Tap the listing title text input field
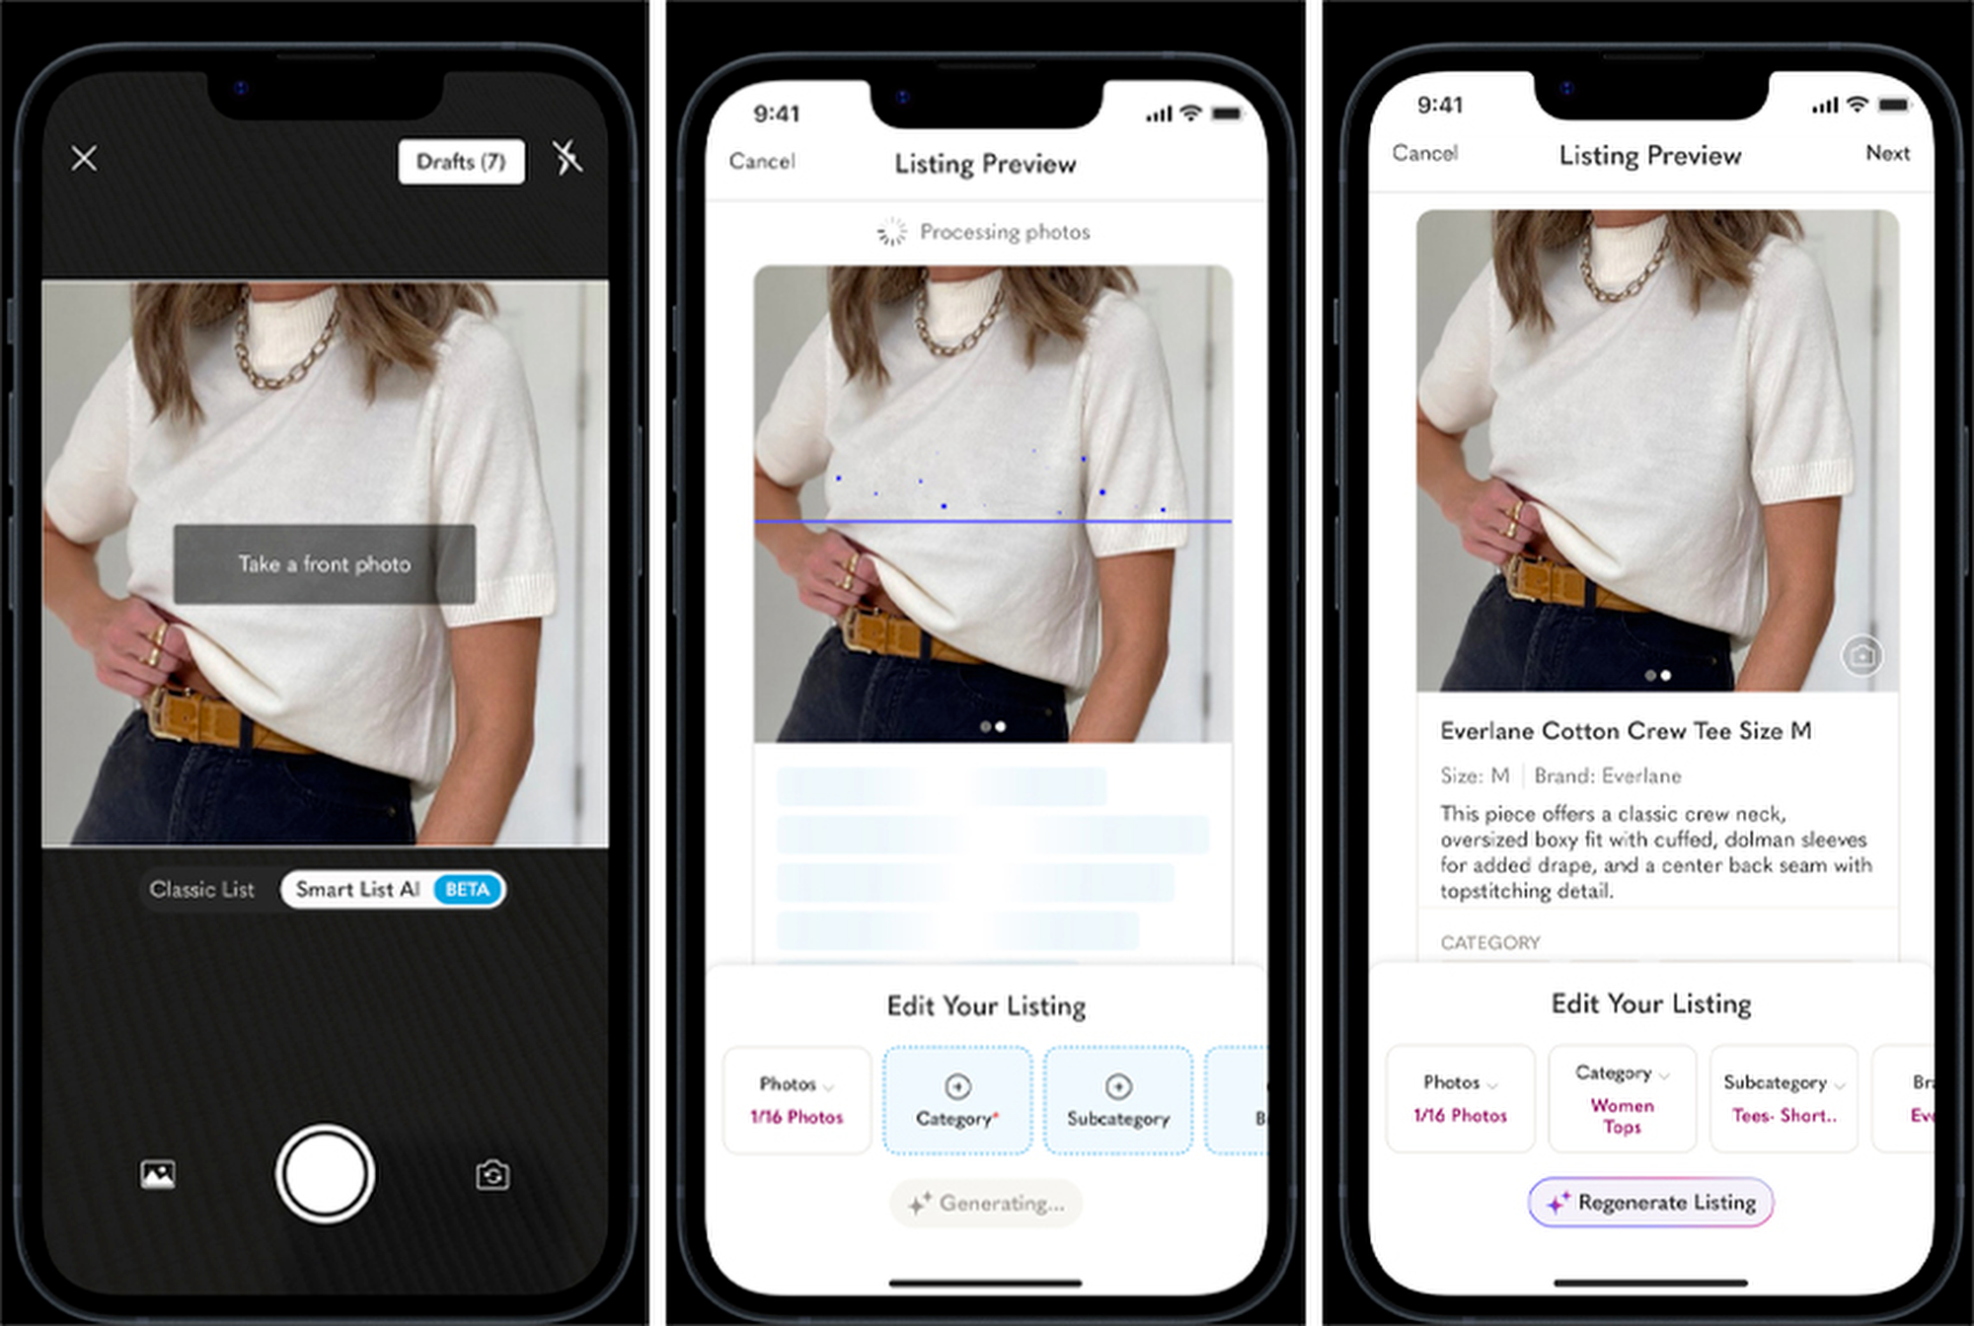This screenshot has width=1974, height=1326. tap(1613, 736)
